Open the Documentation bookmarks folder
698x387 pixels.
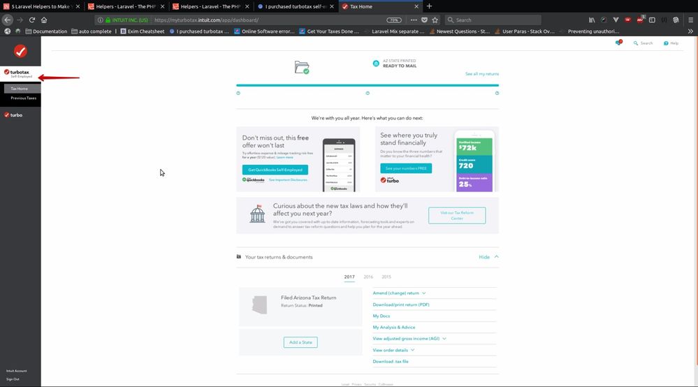point(46,31)
